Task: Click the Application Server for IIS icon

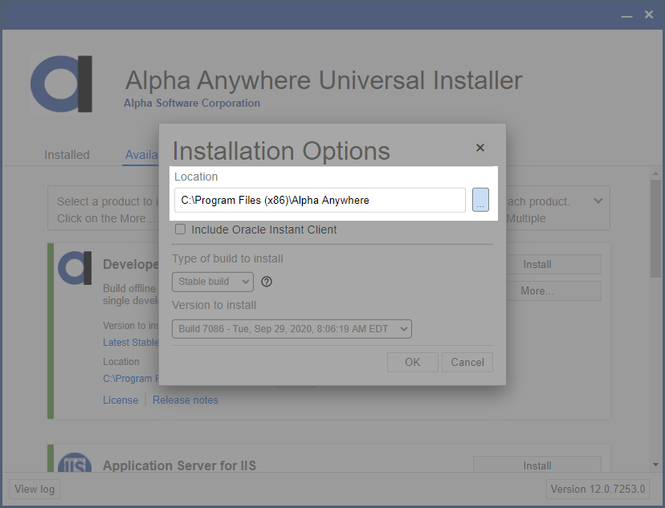Action: click(75, 465)
